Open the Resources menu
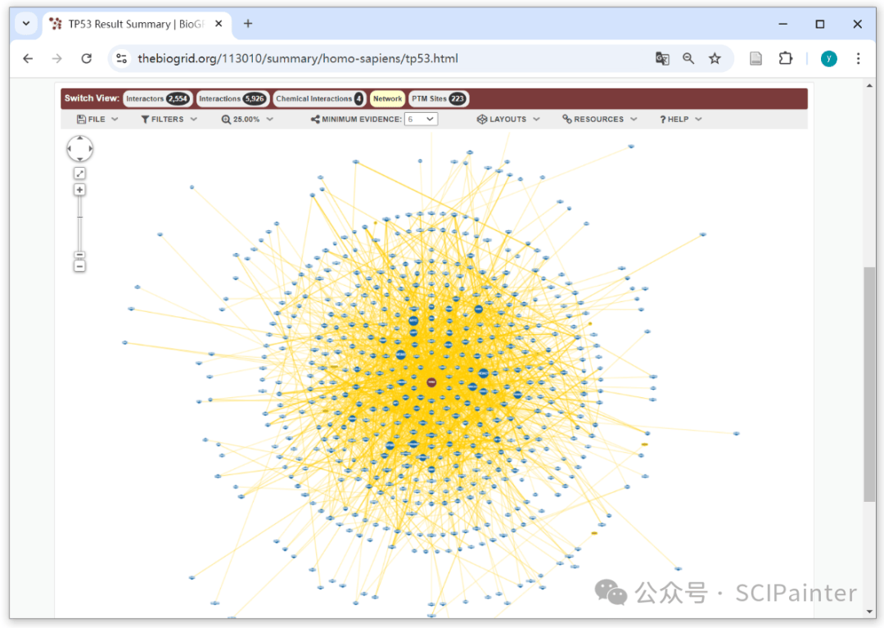Screen dimensions: 884x628 pyautogui.click(x=599, y=120)
